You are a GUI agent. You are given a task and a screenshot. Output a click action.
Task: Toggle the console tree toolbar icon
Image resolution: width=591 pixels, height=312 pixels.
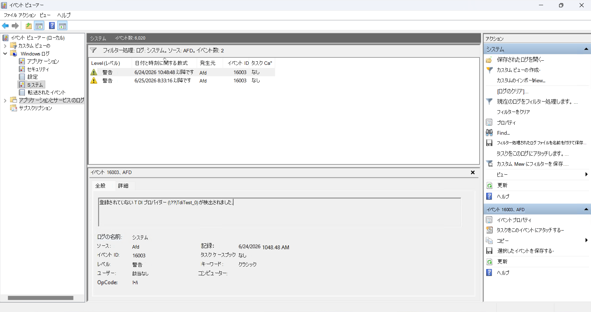point(39,26)
